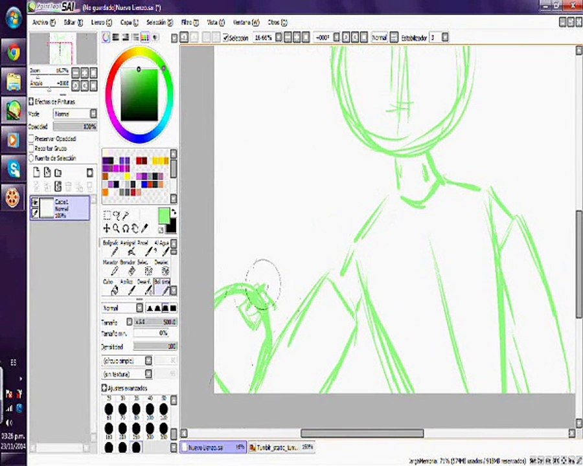Choose the magic wand tool
The height and width of the screenshot is (466, 583).
tap(126, 216)
